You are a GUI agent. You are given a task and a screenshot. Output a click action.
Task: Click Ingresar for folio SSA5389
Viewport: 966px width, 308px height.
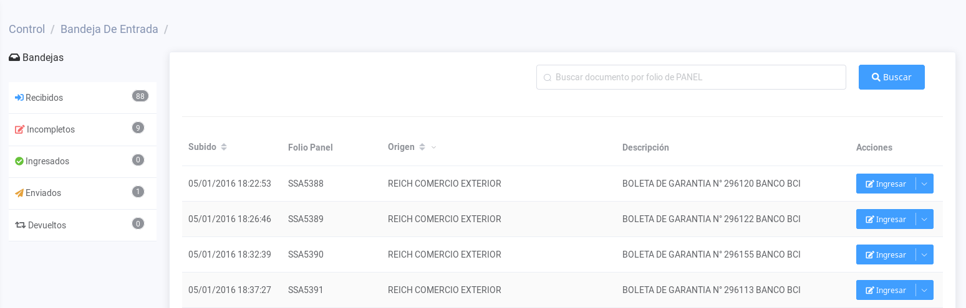(886, 219)
